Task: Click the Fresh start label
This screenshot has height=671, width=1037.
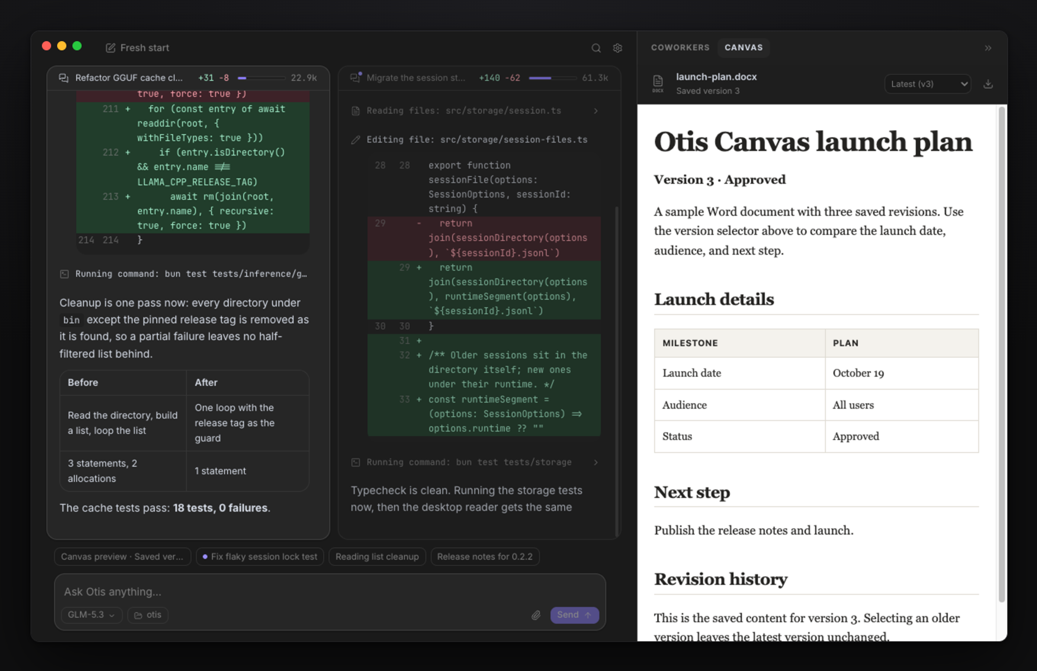Action: (144, 48)
